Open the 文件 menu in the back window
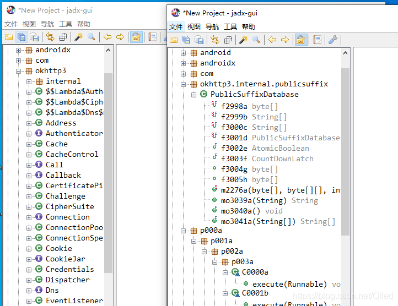Viewport: 398px width, 306px height. click(11, 24)
